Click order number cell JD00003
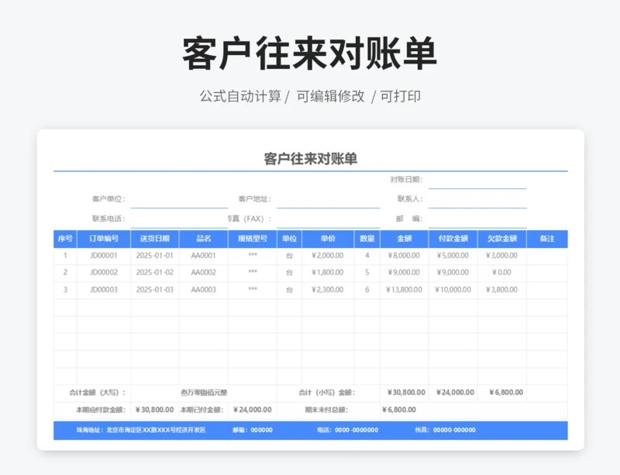 click(104, 290)
